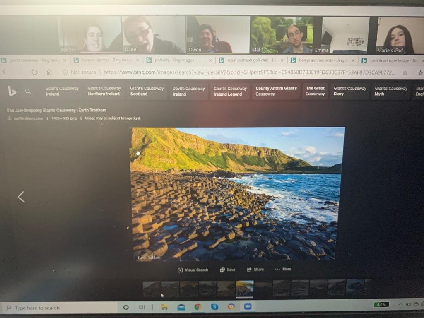Click Mal's video tile in Zoom
424x318 pixels.
[282, 35]
